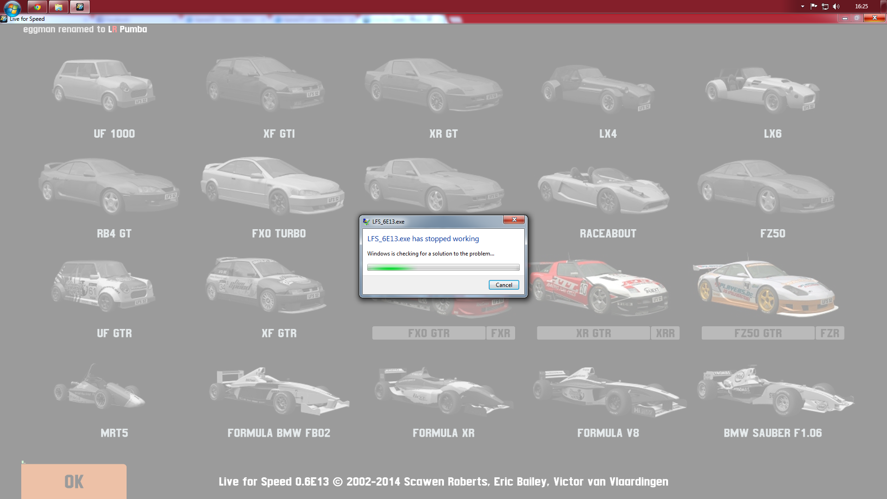Open the Live for Speed taskbar item
Image resolution: width=887 pixels, height=499 pixels.
(80, 7)
